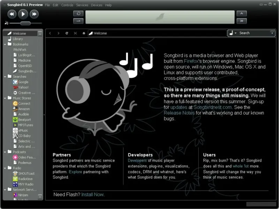Open the La Blogot... bookmark
Screen dimensions: 279x209
[x=24, y=55]
